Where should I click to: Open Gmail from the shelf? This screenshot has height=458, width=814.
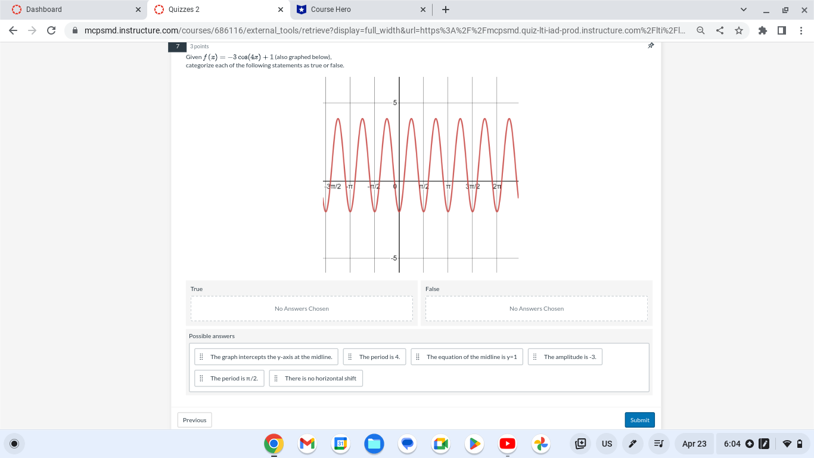(307, 444)
